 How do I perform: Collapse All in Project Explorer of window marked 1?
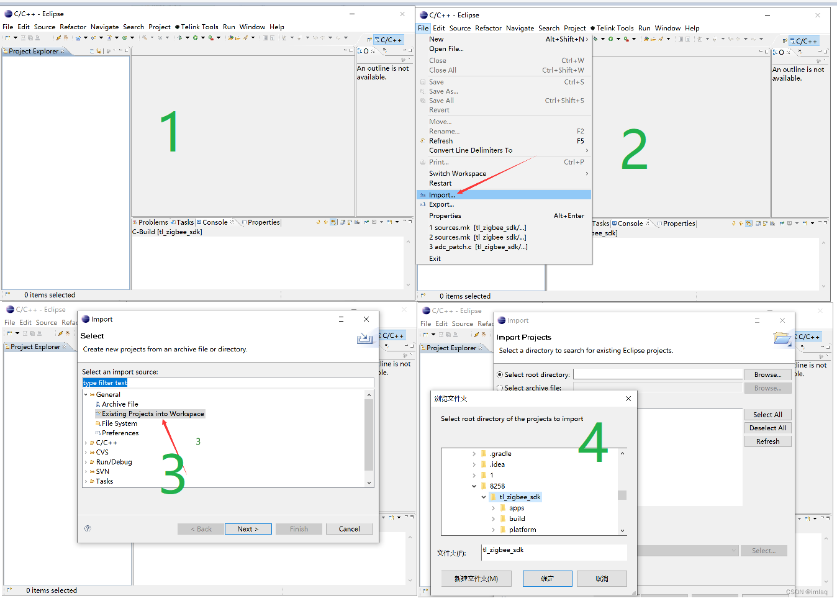[93, 51]
